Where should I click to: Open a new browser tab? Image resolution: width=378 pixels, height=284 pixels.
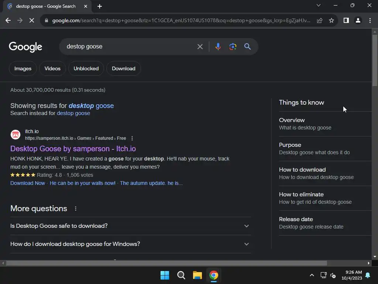100,6
